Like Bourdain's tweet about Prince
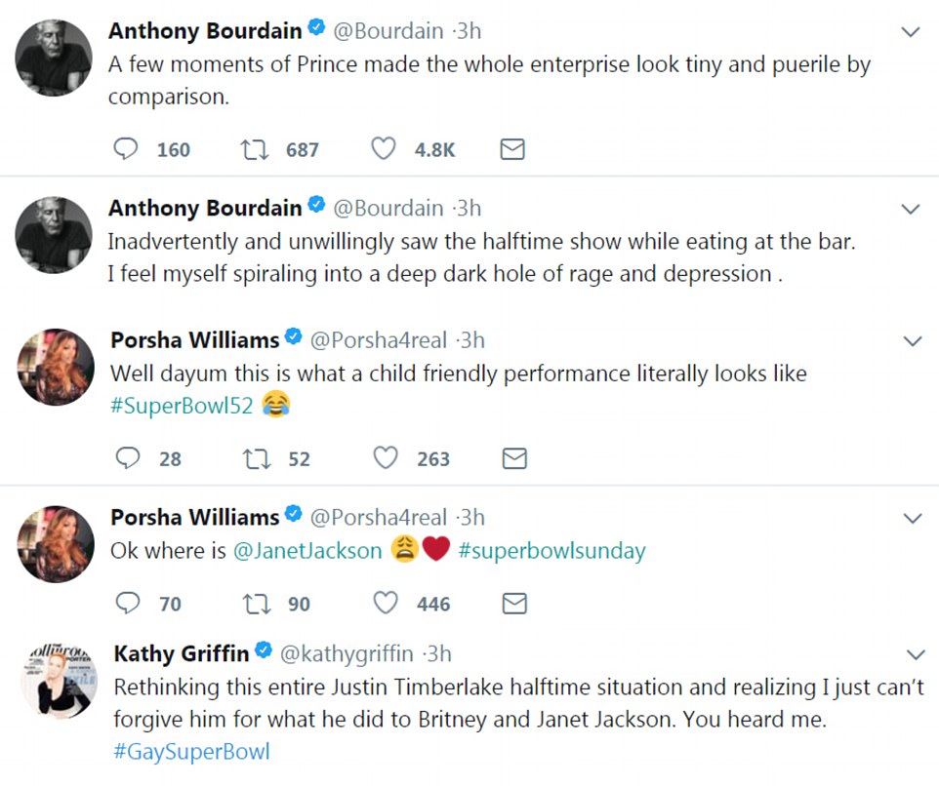 (385, 149)
